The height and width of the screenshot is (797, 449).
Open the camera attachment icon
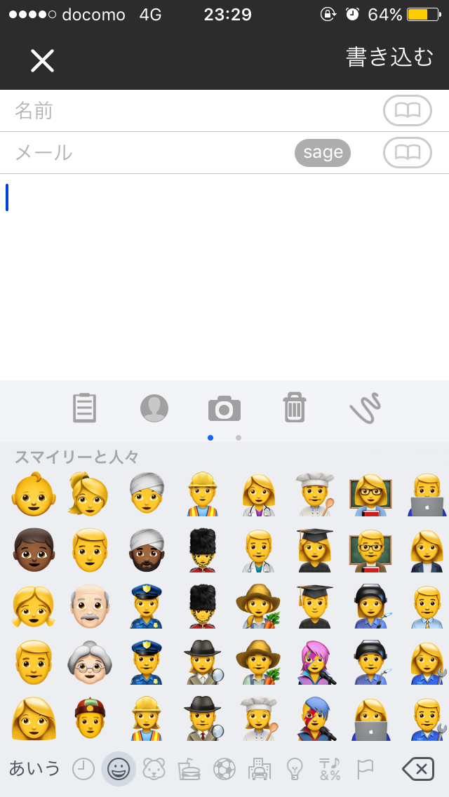(224, 408)
